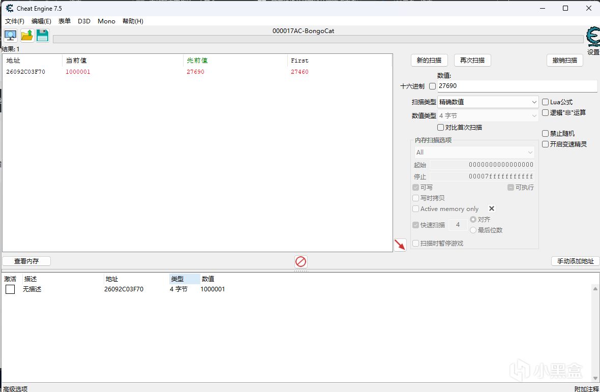600x392 pixels.
Task: Click the 撤销扫描 button
Action: 565,60
